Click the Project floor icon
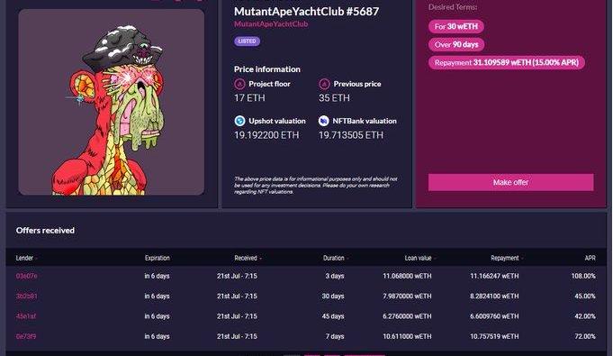The image size is (613, 356). pos(239,84)
